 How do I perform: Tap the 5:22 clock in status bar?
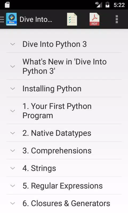119,5
